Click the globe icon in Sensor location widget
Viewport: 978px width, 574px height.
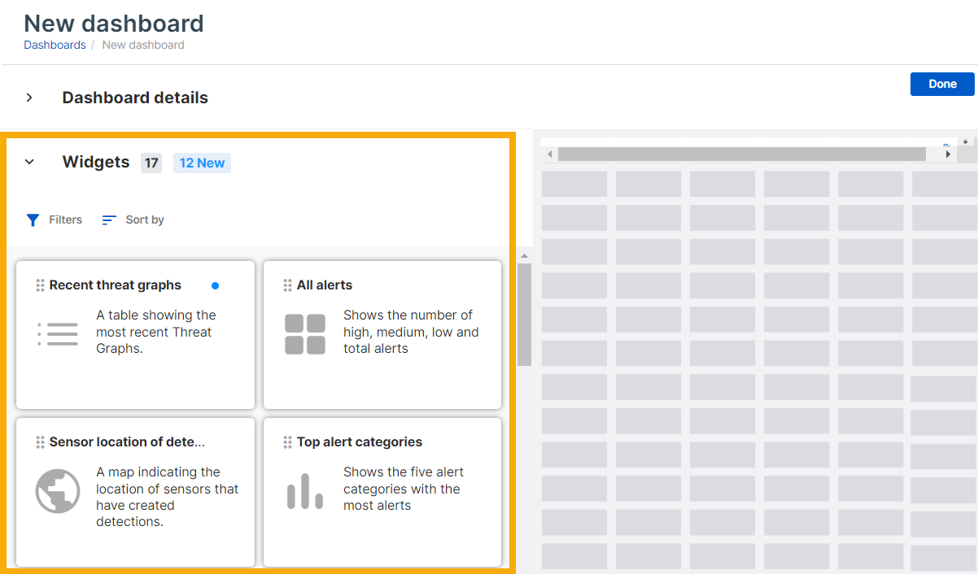click(x=58, y=491)
